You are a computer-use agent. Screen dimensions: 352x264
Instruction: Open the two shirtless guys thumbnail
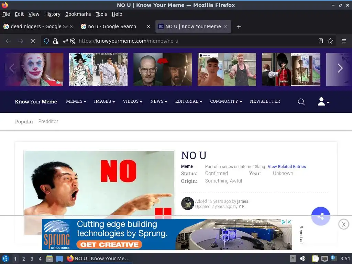[x=227, y=69]
